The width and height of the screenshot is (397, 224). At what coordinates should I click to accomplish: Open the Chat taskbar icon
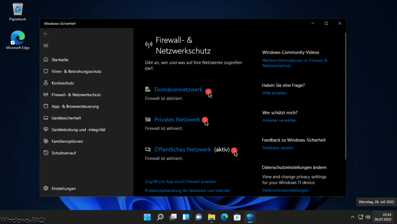(x=198, y=217)
